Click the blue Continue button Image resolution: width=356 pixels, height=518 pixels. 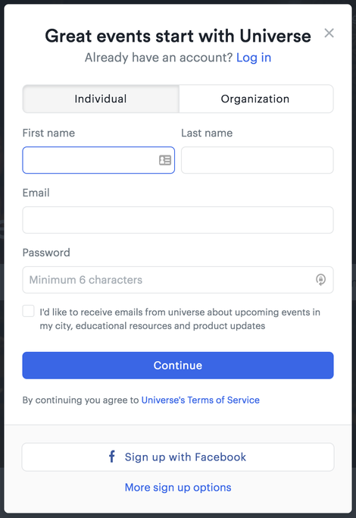point(178,366)
